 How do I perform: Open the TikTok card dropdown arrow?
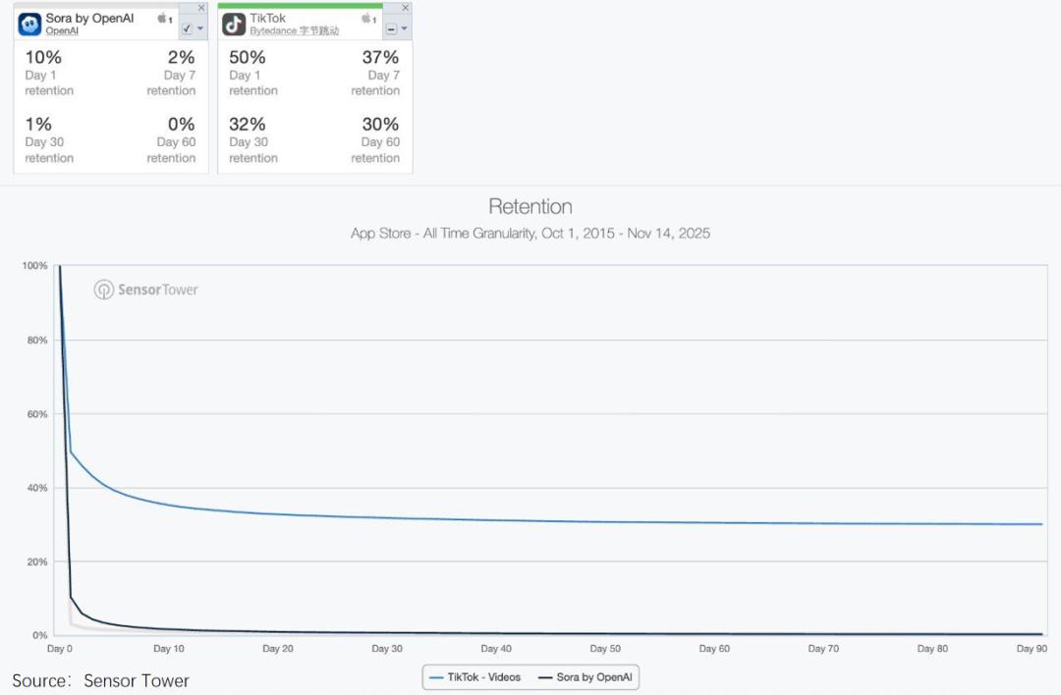click(404, 29)
